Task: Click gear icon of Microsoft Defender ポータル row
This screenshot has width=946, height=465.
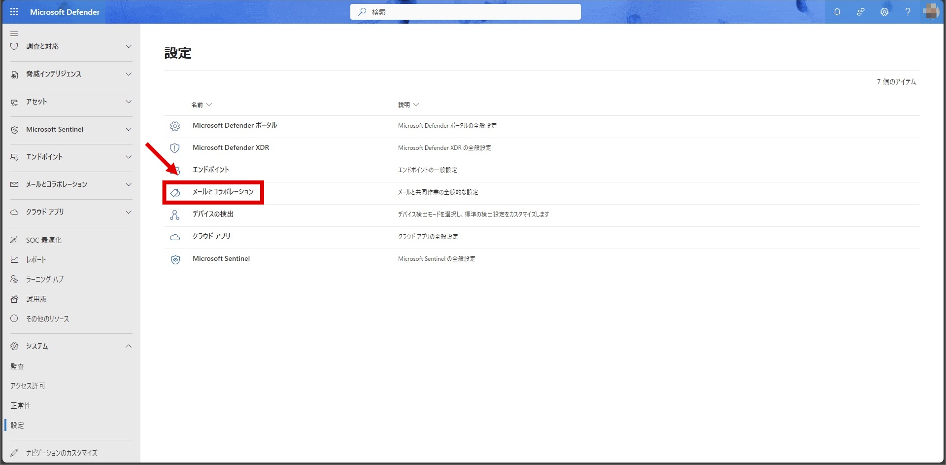Action: pos(175,126)
